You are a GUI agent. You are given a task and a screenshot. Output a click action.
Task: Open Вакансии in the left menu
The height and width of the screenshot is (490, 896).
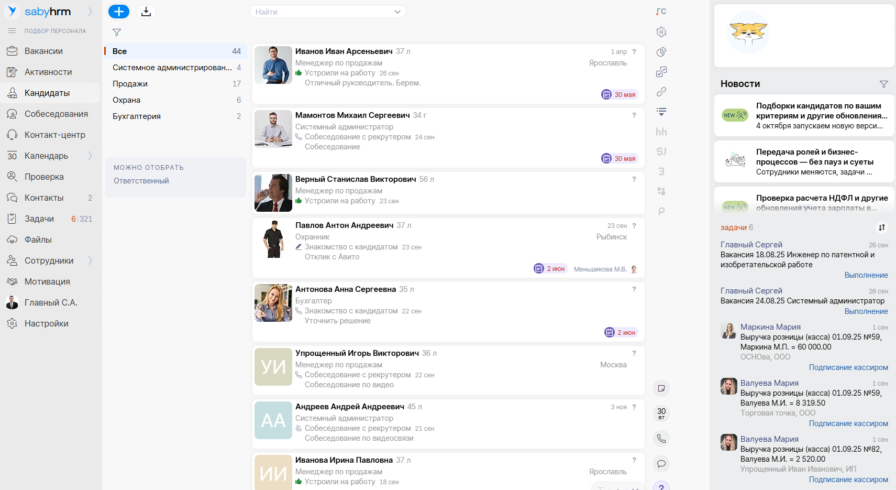(43, 51)
